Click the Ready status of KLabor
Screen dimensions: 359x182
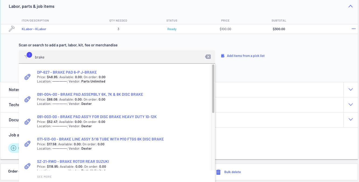[172, 29]
